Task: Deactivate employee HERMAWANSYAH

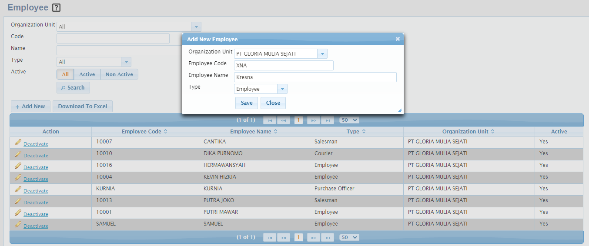Action: click(36, 167)
